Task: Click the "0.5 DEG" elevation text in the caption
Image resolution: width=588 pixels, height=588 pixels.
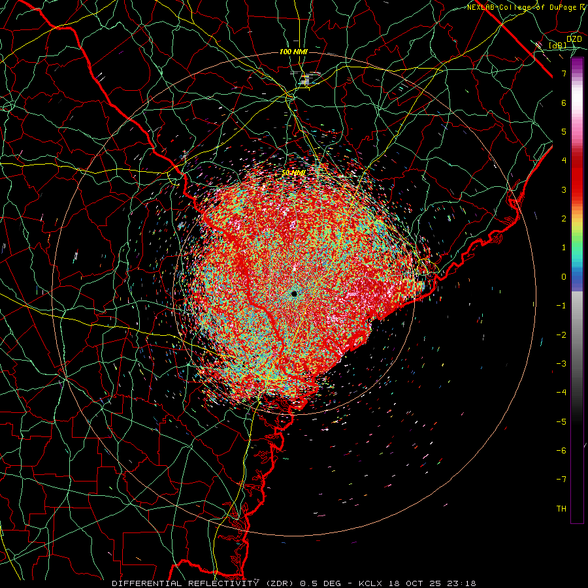Action: [320, 583]
